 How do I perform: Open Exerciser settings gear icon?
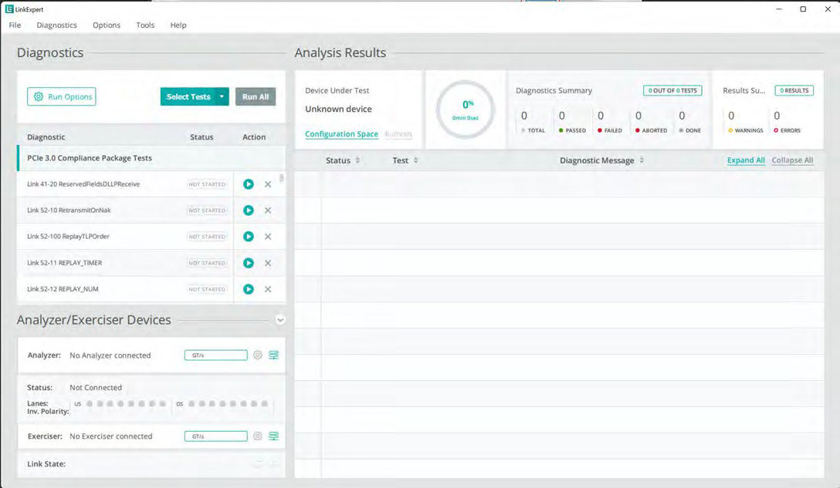258,436
